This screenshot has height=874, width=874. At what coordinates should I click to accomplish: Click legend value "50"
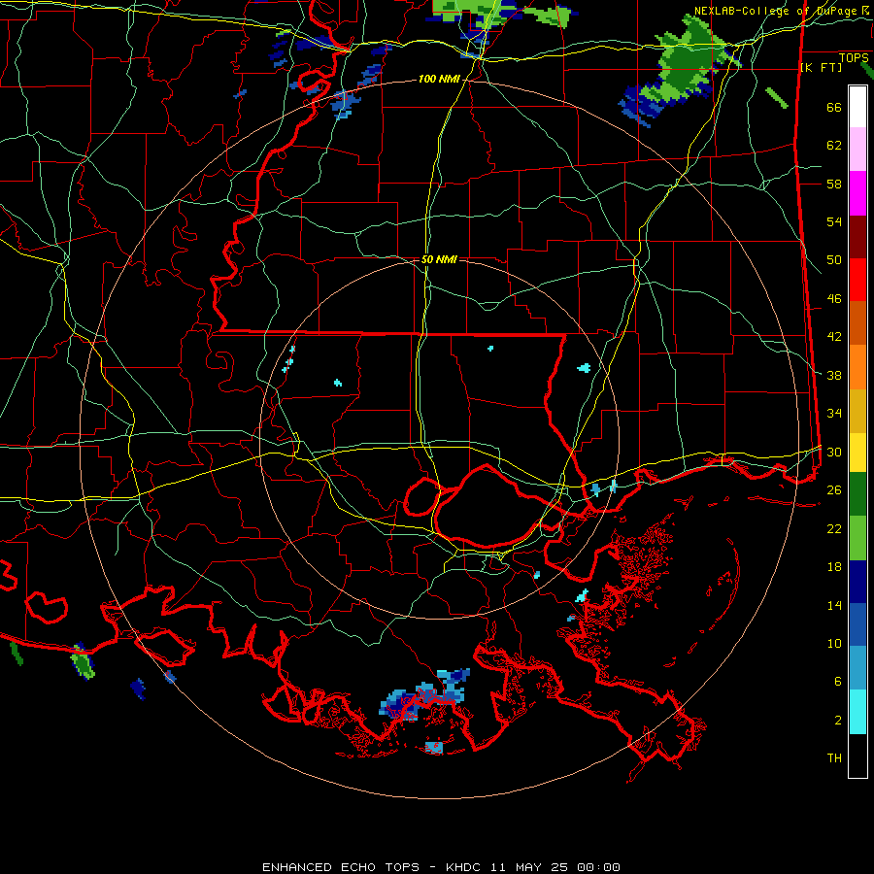click(834, 260)
